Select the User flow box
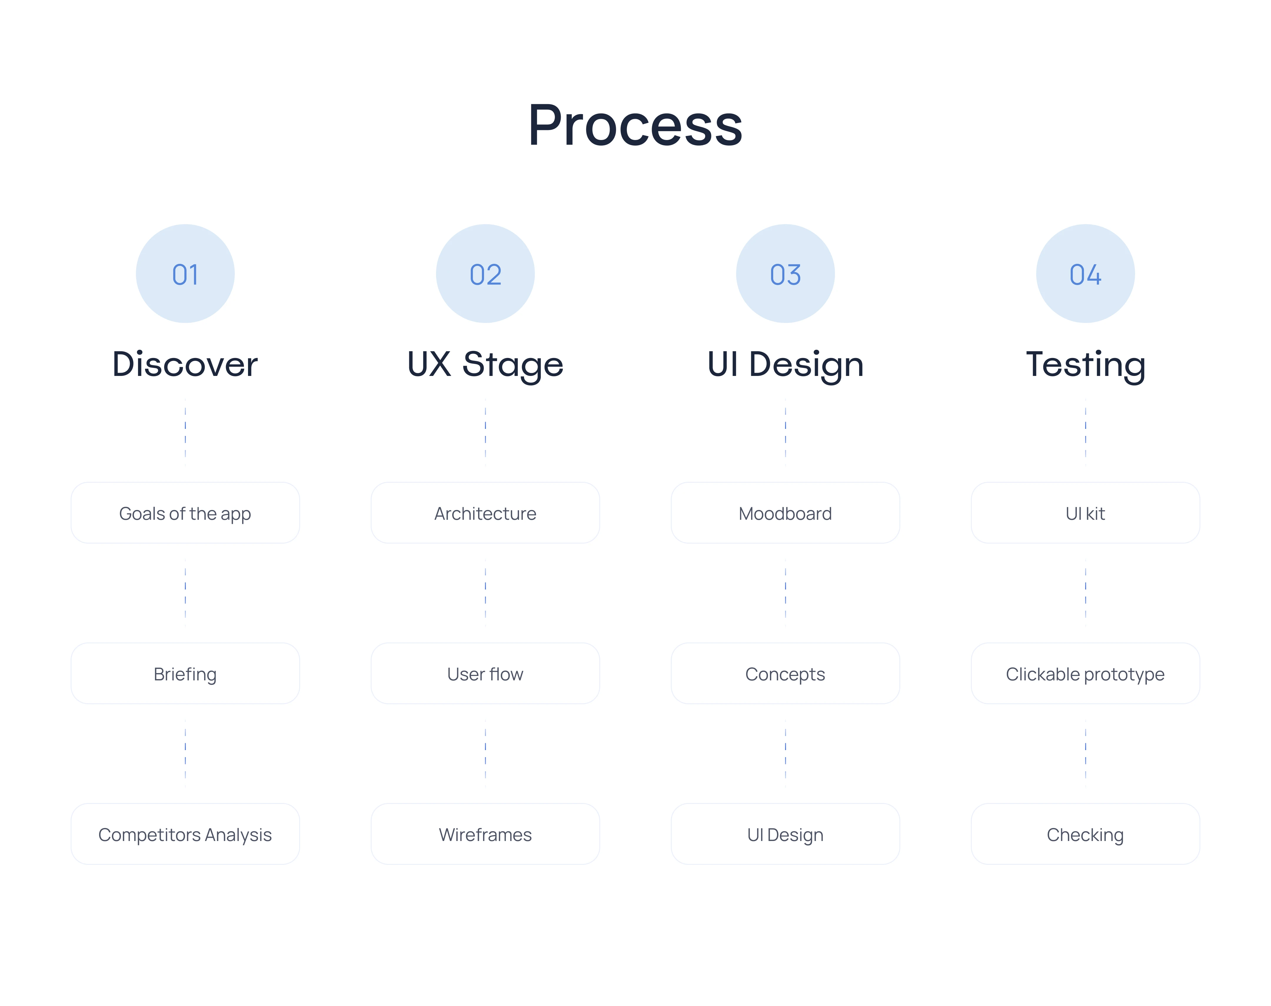 coord(485,673)
